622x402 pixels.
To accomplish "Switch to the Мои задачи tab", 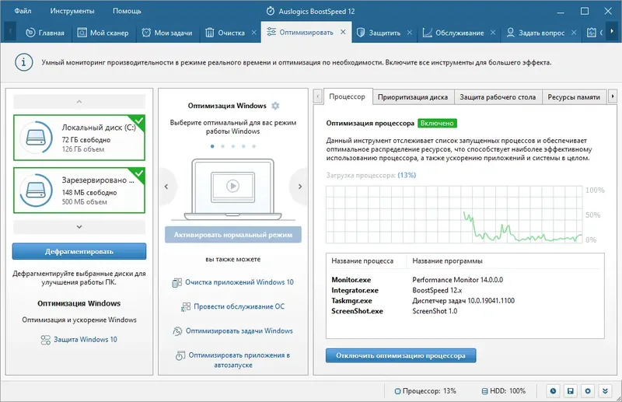I will pyautogui.click(x=167, y=33).
